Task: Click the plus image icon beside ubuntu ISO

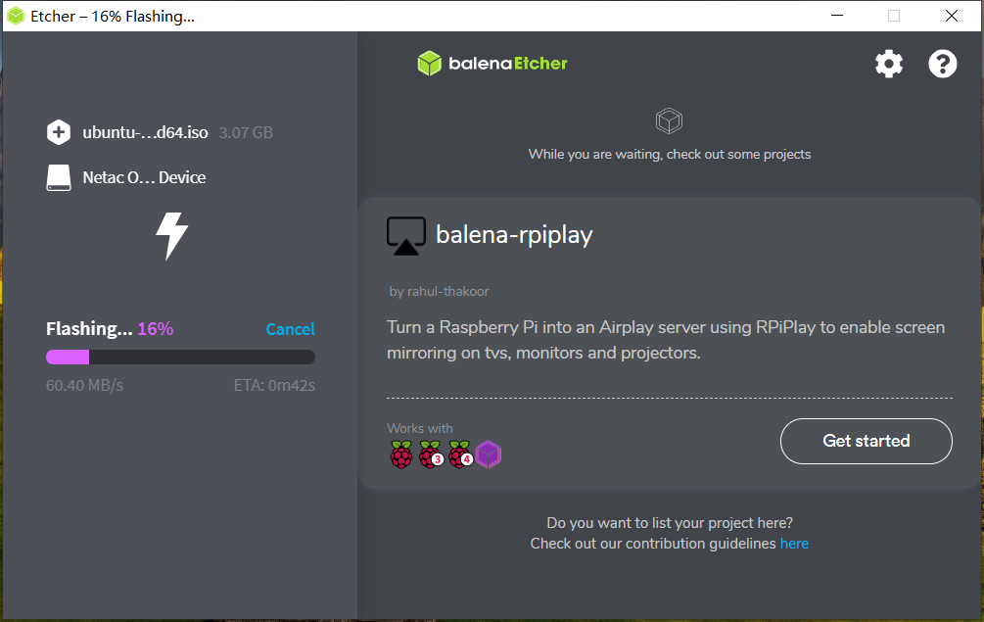Action: 59,132
